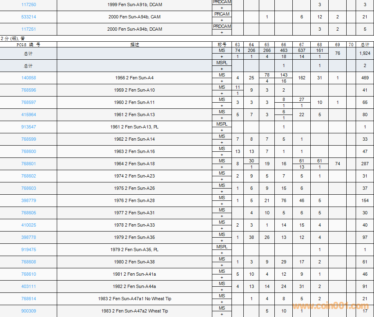This screenshot has width=374, height=317.
Task: Click the 410025 coin link
Action: [29, 225]
